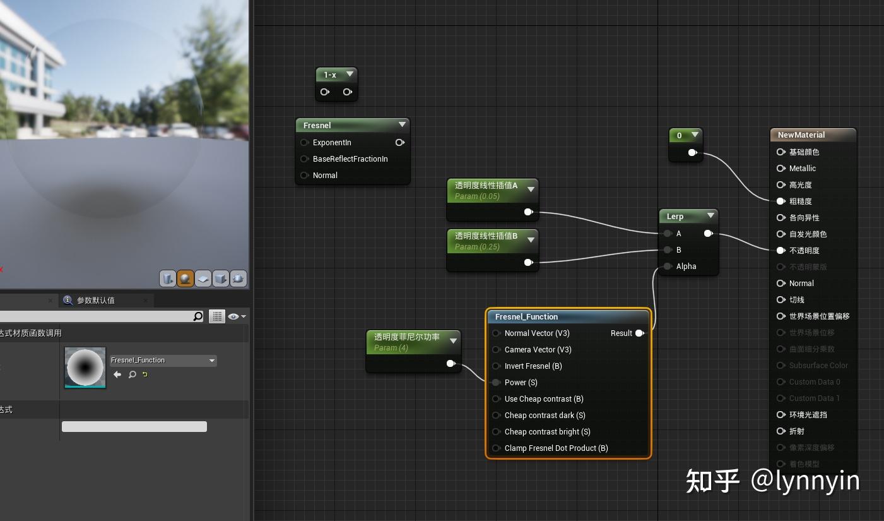
Task: Select the cylinder preview mesh icon
Action: [x=168, y=278]
